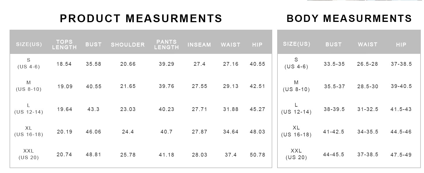The image size is (424, 173).
Task: Select the TOPS LENGTH column header
Action: (x=64, y=45)
